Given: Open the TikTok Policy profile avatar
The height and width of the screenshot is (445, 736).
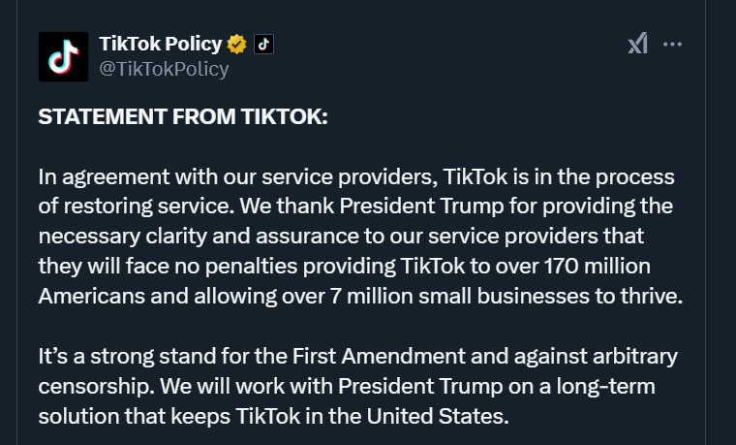Looking at the screenshot, I should 63,56.
